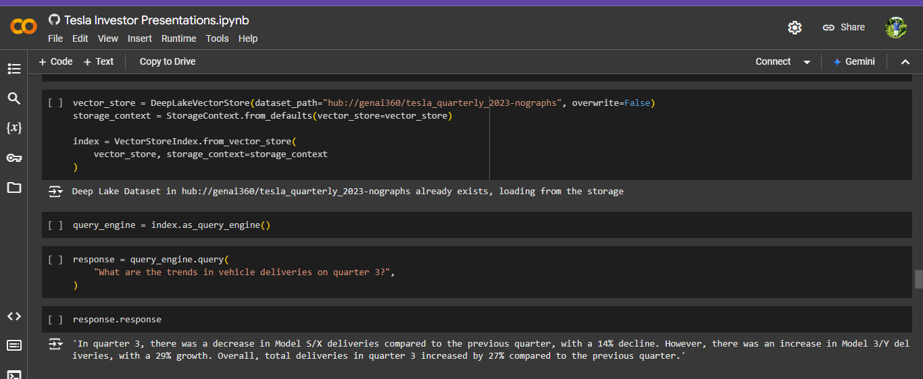Open the secrets key panel
Image resolution: width=923 pixels, height=379 pixels.
tap(14, 158)
